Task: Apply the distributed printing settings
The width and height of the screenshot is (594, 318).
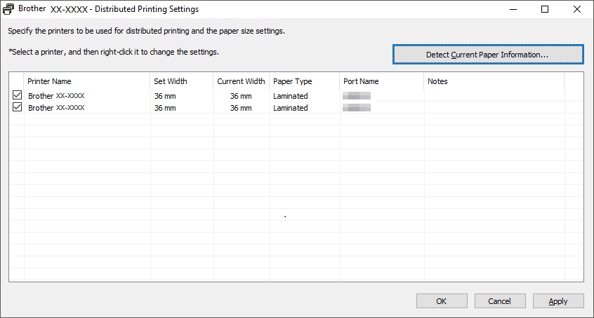Action: (558, 301)
